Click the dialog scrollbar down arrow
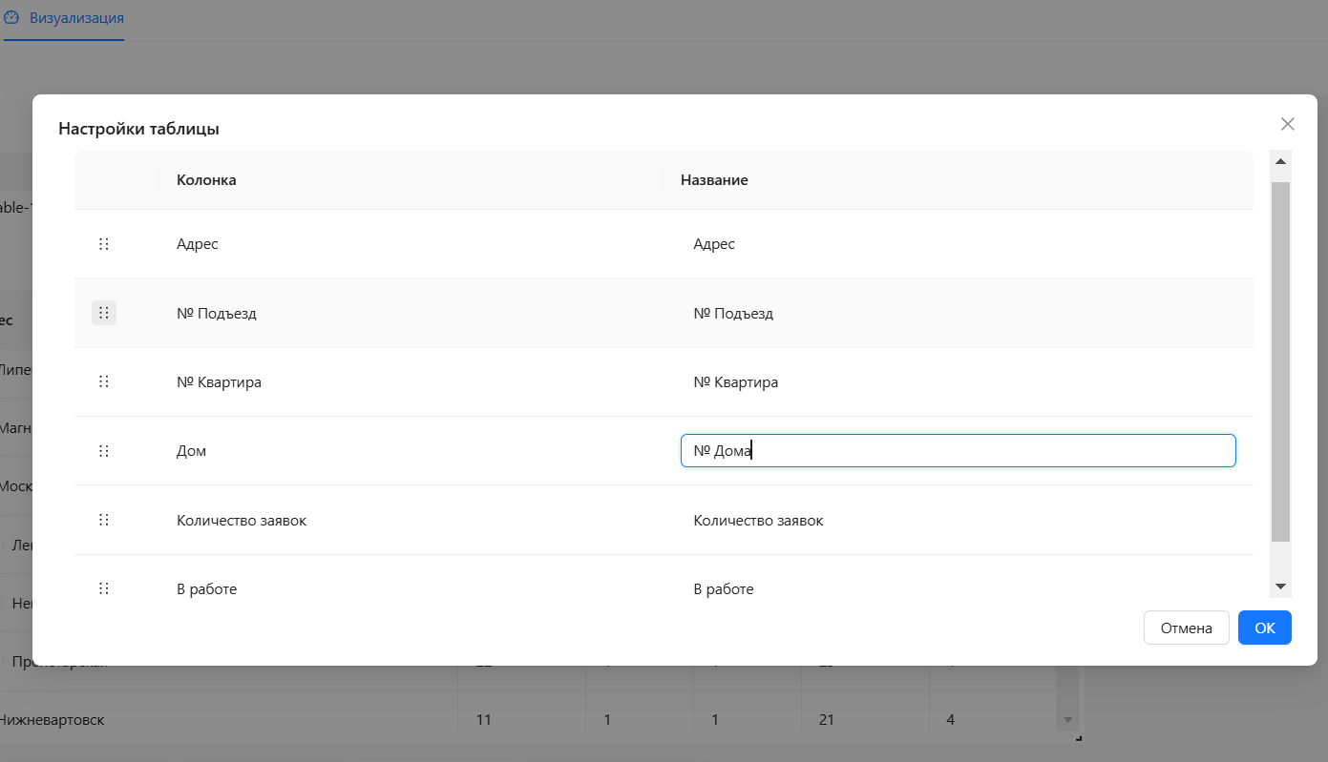Screen dimensions: 1328x762 pos(1280,587)
